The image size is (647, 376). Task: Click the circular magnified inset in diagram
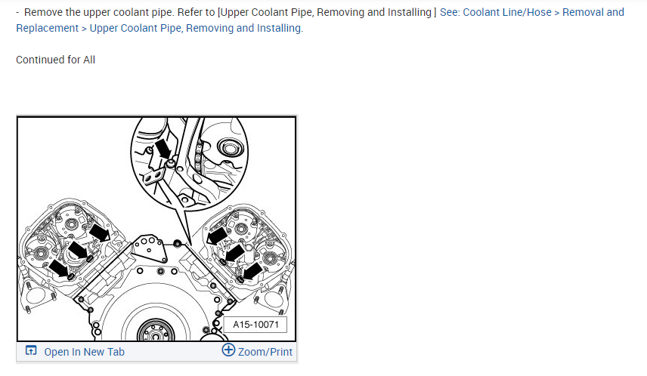coord(190,164)
